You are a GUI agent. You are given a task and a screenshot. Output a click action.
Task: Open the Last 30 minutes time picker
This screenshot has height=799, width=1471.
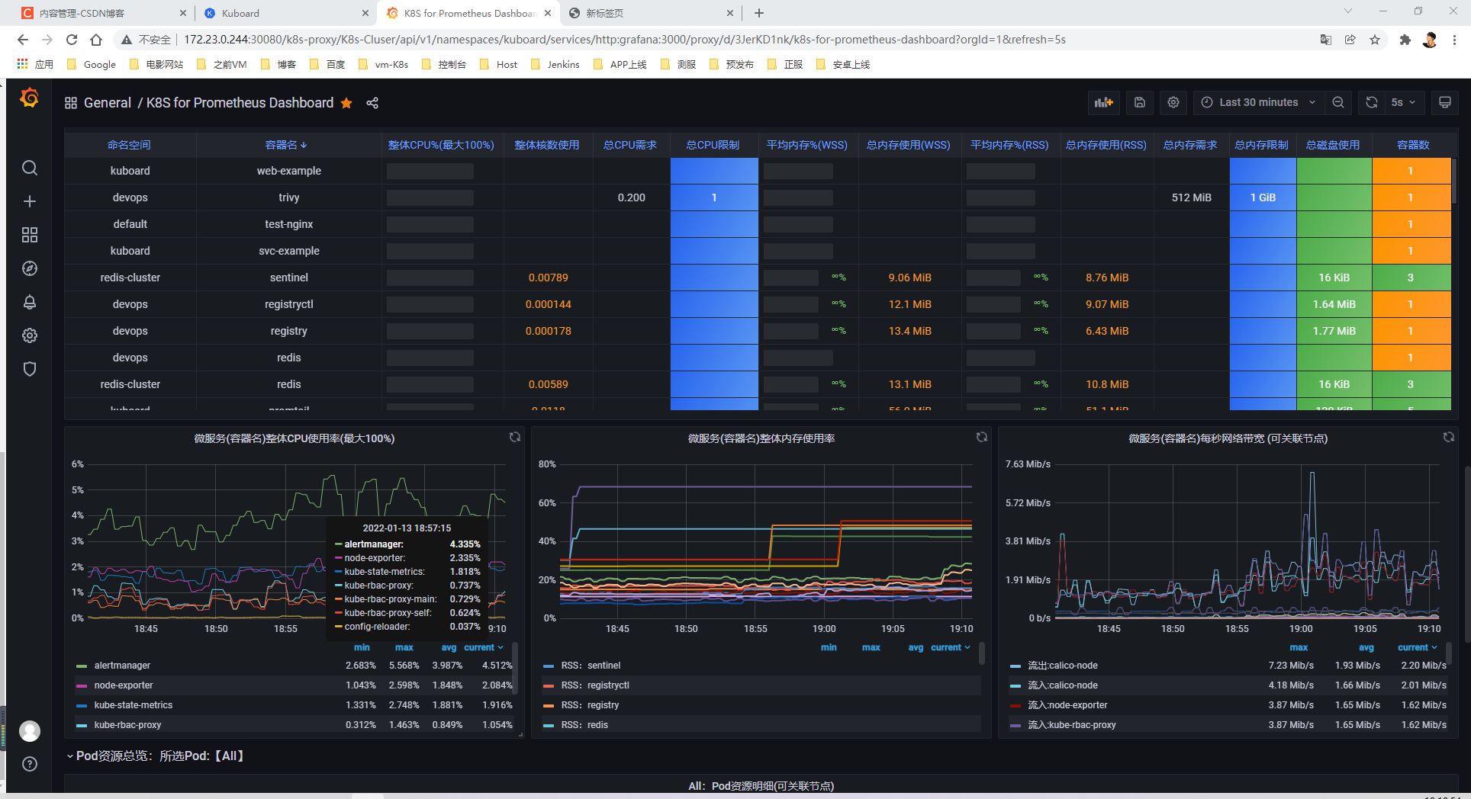(x=1258, y=102)
